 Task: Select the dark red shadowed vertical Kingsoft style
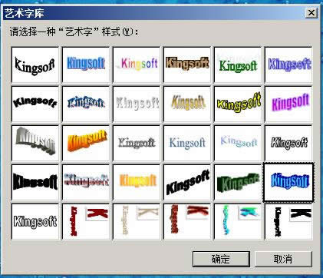(x=187, y=222)
